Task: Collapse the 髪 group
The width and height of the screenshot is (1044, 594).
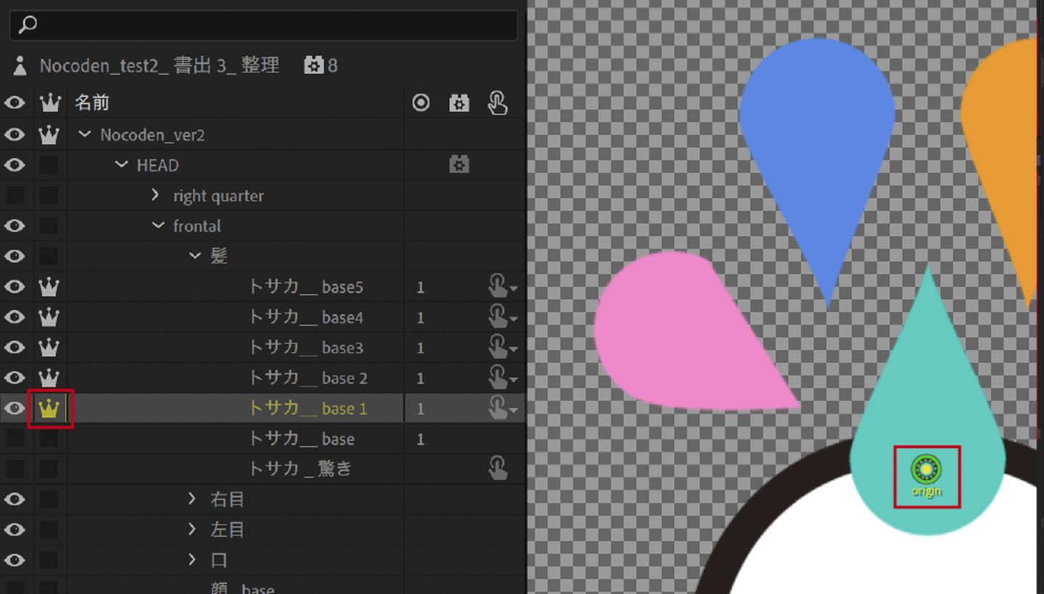Action: pyautogui.click(x=194, y=256)
